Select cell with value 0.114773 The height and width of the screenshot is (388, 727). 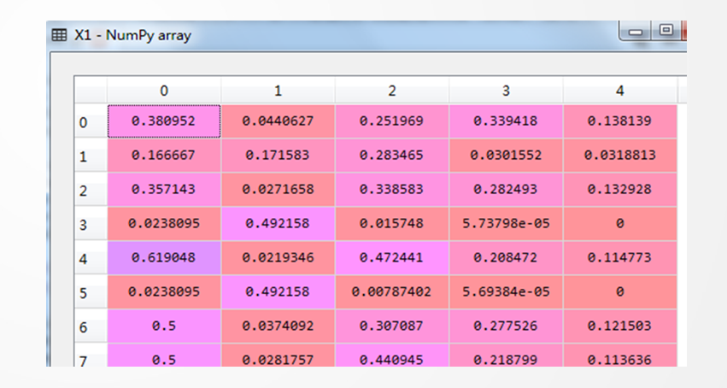620,258
